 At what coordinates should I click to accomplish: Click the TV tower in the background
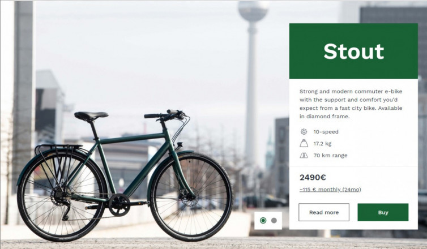pyautogui.click(x=253, y=81)
